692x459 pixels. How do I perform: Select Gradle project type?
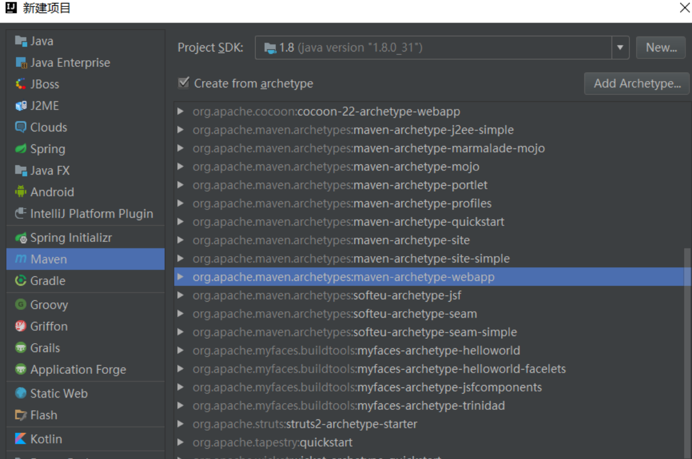86,280
